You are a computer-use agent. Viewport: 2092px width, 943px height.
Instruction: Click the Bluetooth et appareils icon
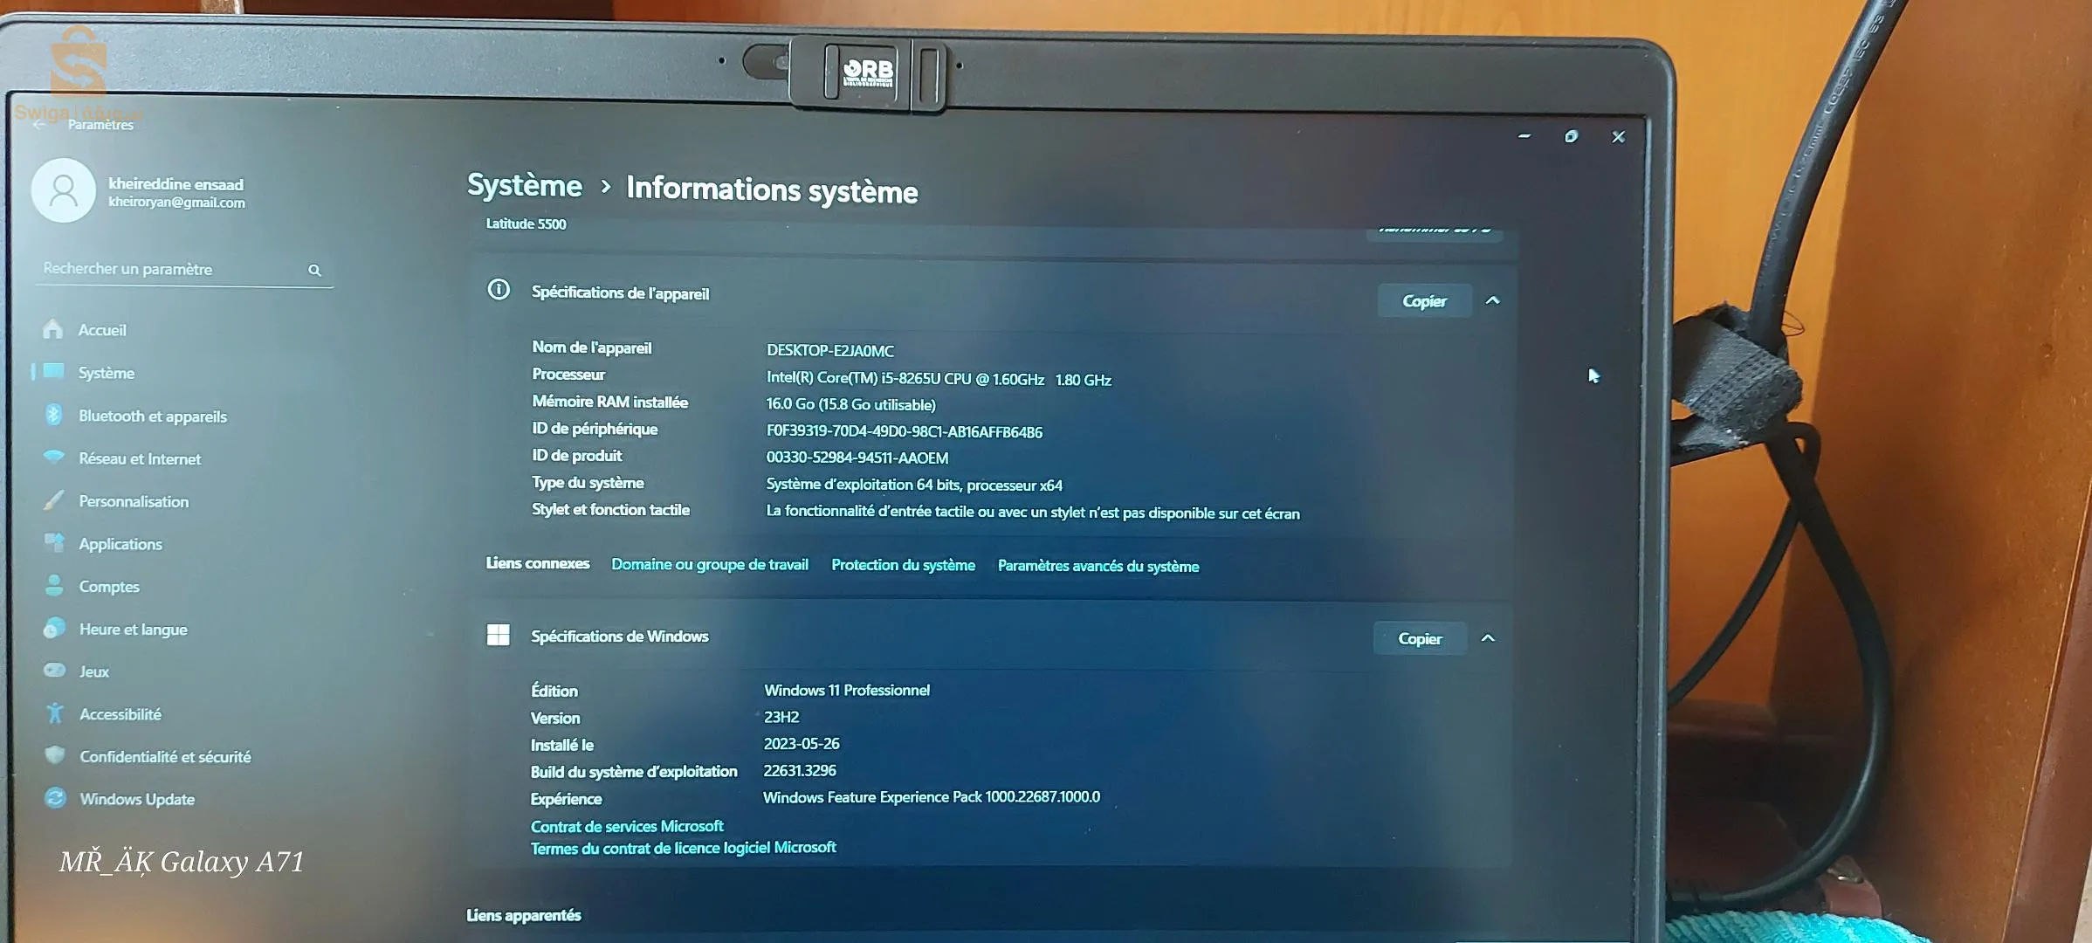(x=53, y=415)
